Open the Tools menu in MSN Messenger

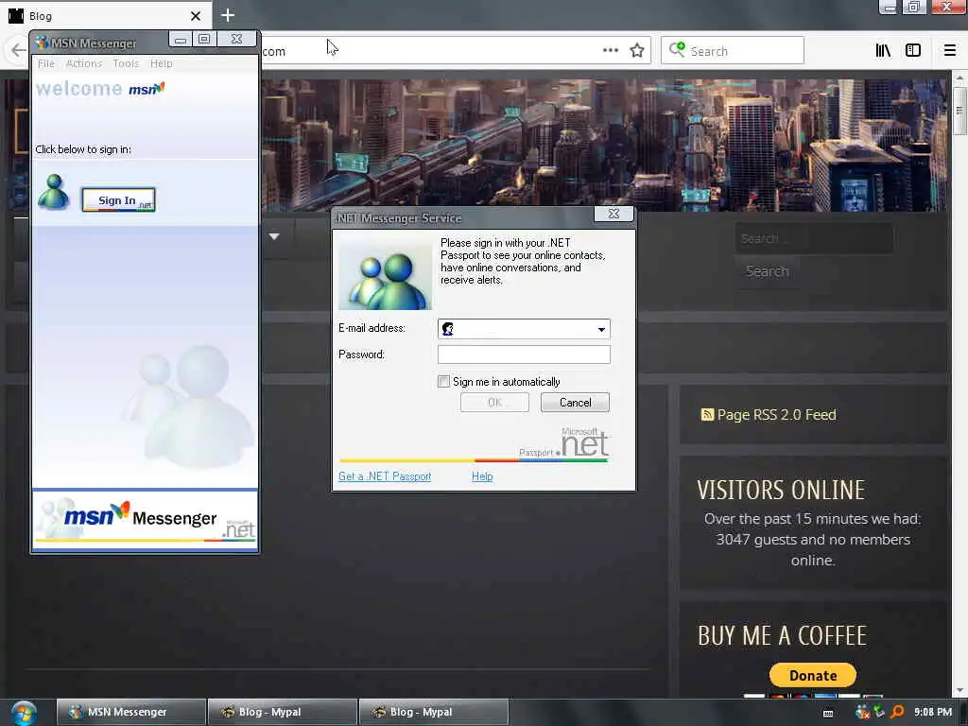tap(126, 63)
